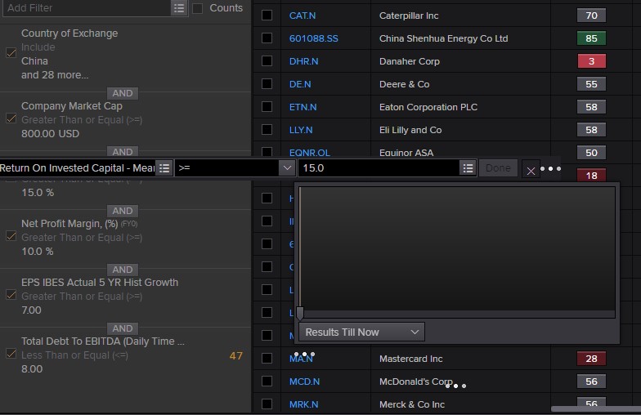Click the horizontal scrollbar below results

click(595, 408)
